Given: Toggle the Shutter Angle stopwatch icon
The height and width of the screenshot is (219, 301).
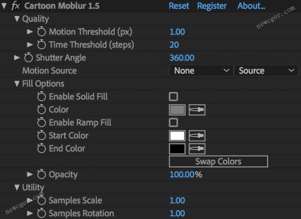Looking at the screenshot, I should coord(29,57).
